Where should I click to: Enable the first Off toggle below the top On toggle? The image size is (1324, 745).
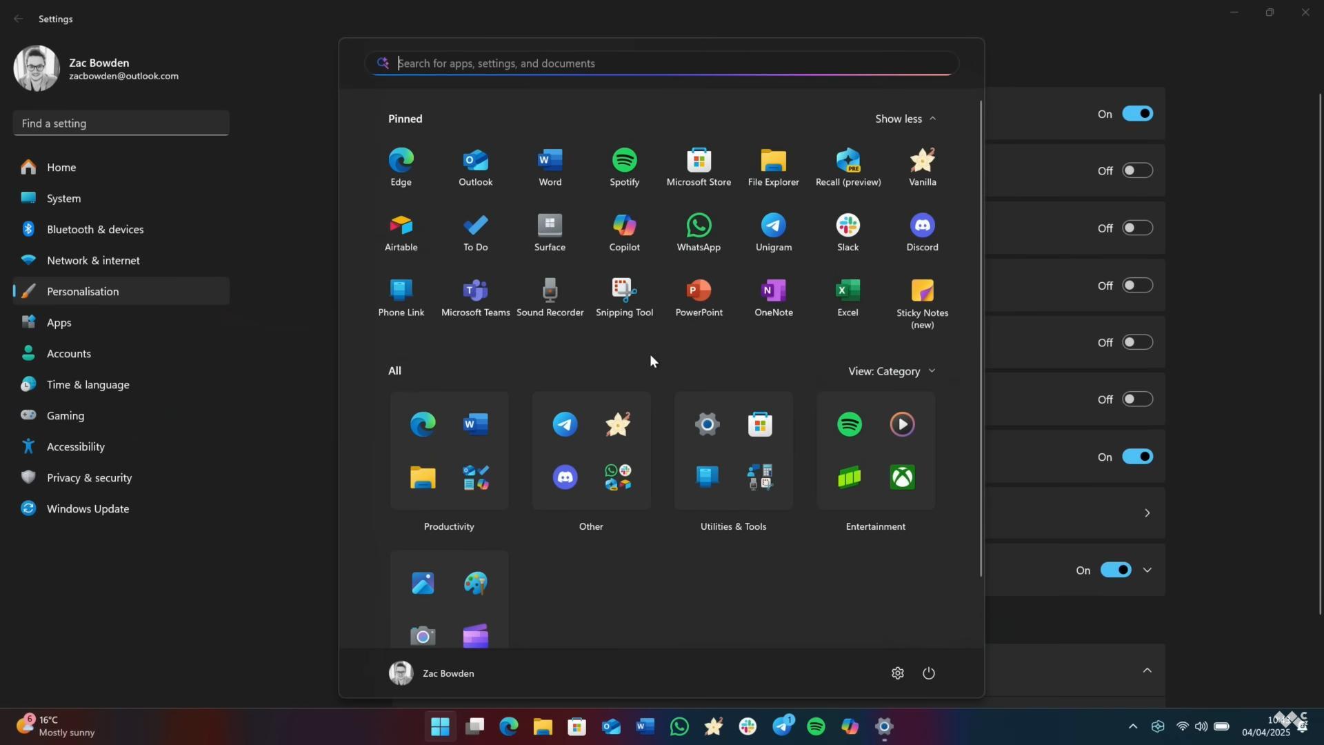[x=1137, y=170]
